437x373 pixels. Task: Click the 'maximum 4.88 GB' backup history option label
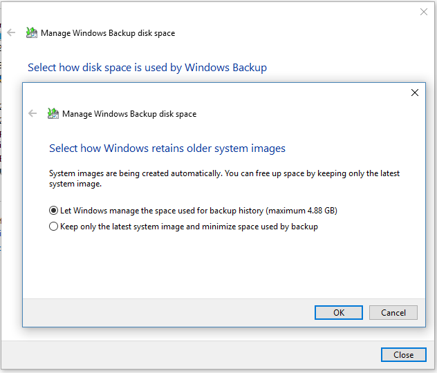click(x=198, y=211)
